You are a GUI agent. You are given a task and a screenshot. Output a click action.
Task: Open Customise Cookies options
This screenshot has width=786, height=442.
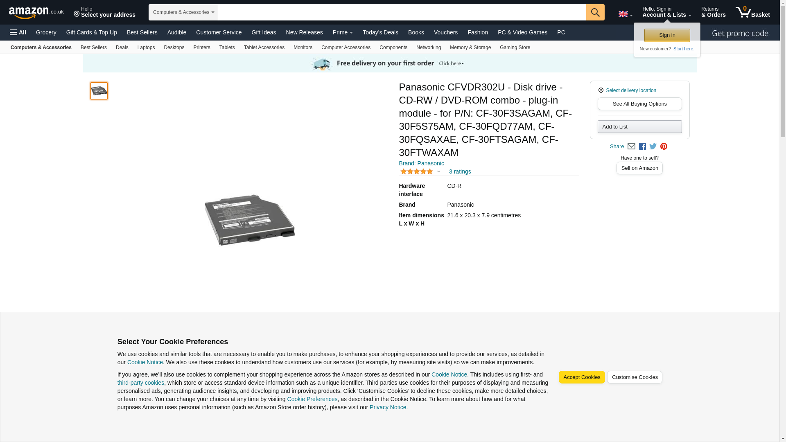click(x=635, y=377)
